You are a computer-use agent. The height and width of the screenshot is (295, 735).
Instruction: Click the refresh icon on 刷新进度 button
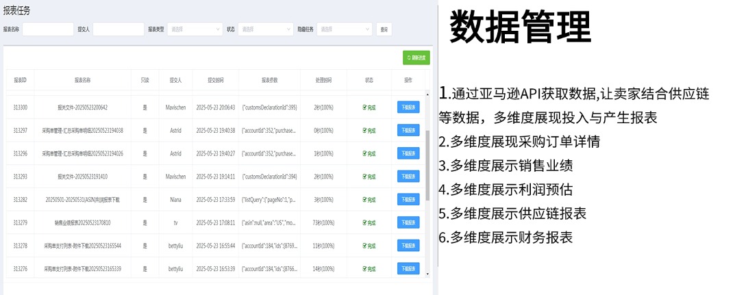(x=409, y=58)
